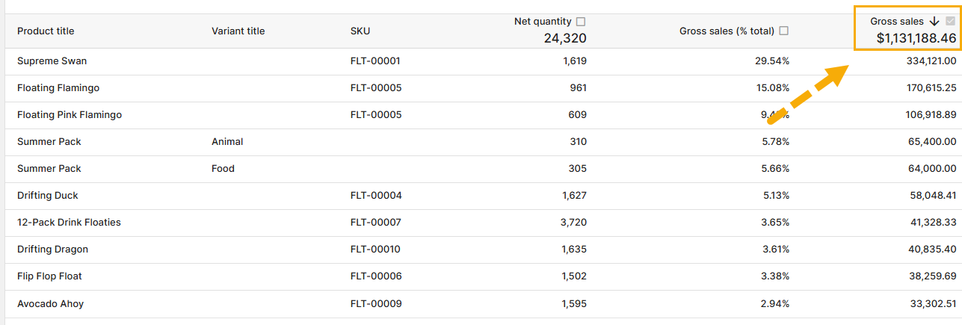The image size is (962, 325).
Task: Click the Summer Pack Animal variant row
Action: coord(227,141)
